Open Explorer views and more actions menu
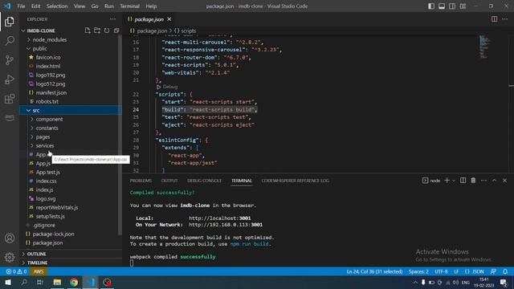 [112, 19]
